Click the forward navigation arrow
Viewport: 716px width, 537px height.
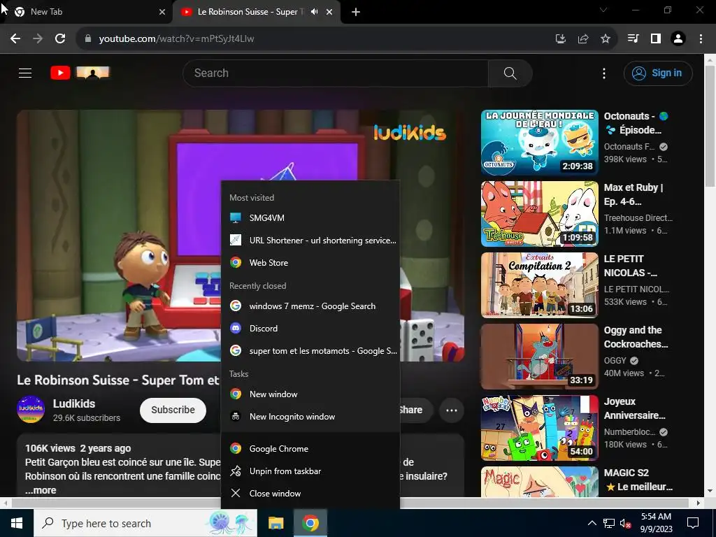(38, 39)
